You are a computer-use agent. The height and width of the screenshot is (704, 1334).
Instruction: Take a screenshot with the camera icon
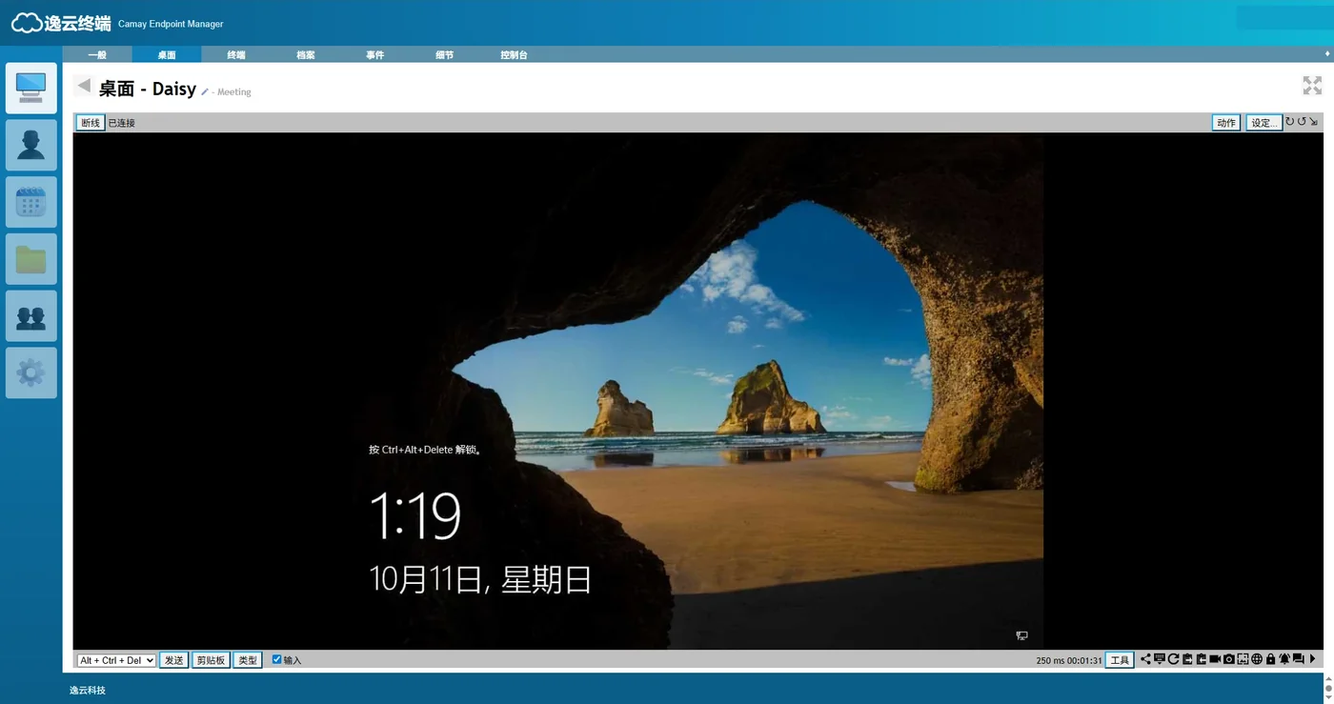coord(1229,659)
